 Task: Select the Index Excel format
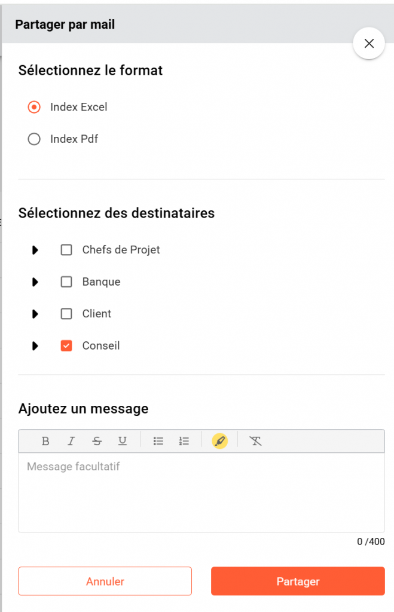35,108
